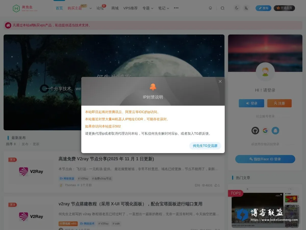This screenshot has height=230, width=306.
Task: Click the 如果你访问本站提示502 text
Action: click(x=103, y=126)
